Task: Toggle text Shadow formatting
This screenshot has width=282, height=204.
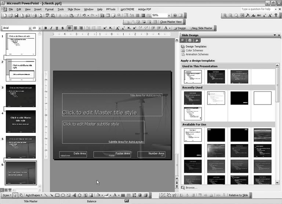Action: click(63, 28)
